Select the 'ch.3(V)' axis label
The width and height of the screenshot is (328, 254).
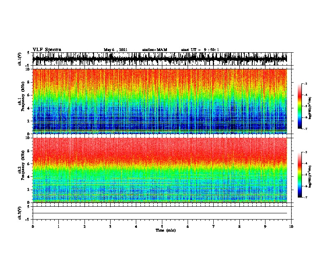[20, 213]
